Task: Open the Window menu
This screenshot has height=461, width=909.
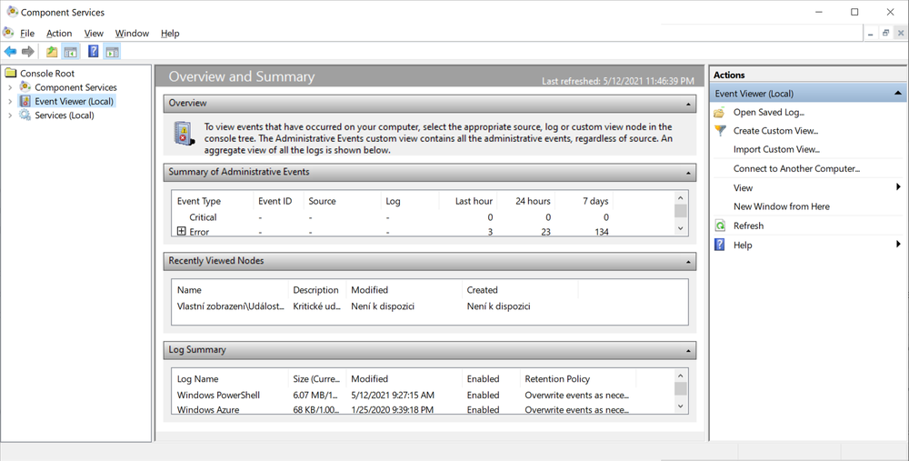Action: [132, 34]
